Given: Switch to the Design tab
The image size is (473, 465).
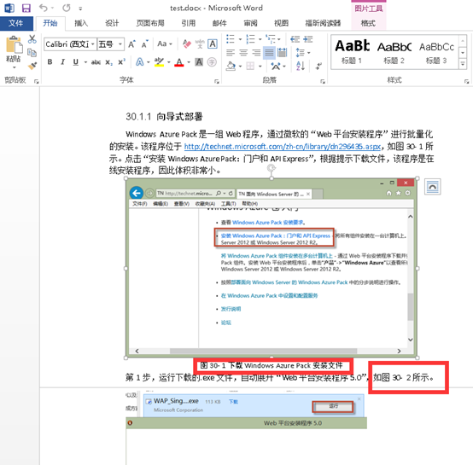Looking at the screenshot, I should tap(112, 23).
